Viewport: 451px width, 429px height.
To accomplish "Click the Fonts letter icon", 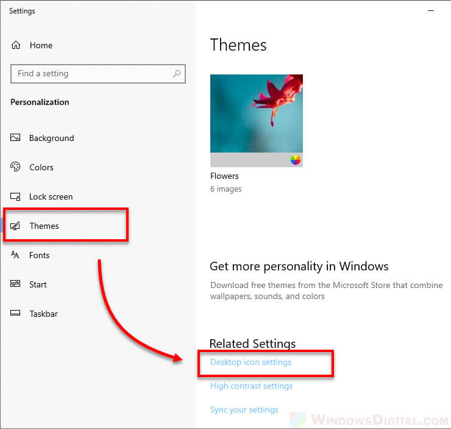I will click(16, 255).
